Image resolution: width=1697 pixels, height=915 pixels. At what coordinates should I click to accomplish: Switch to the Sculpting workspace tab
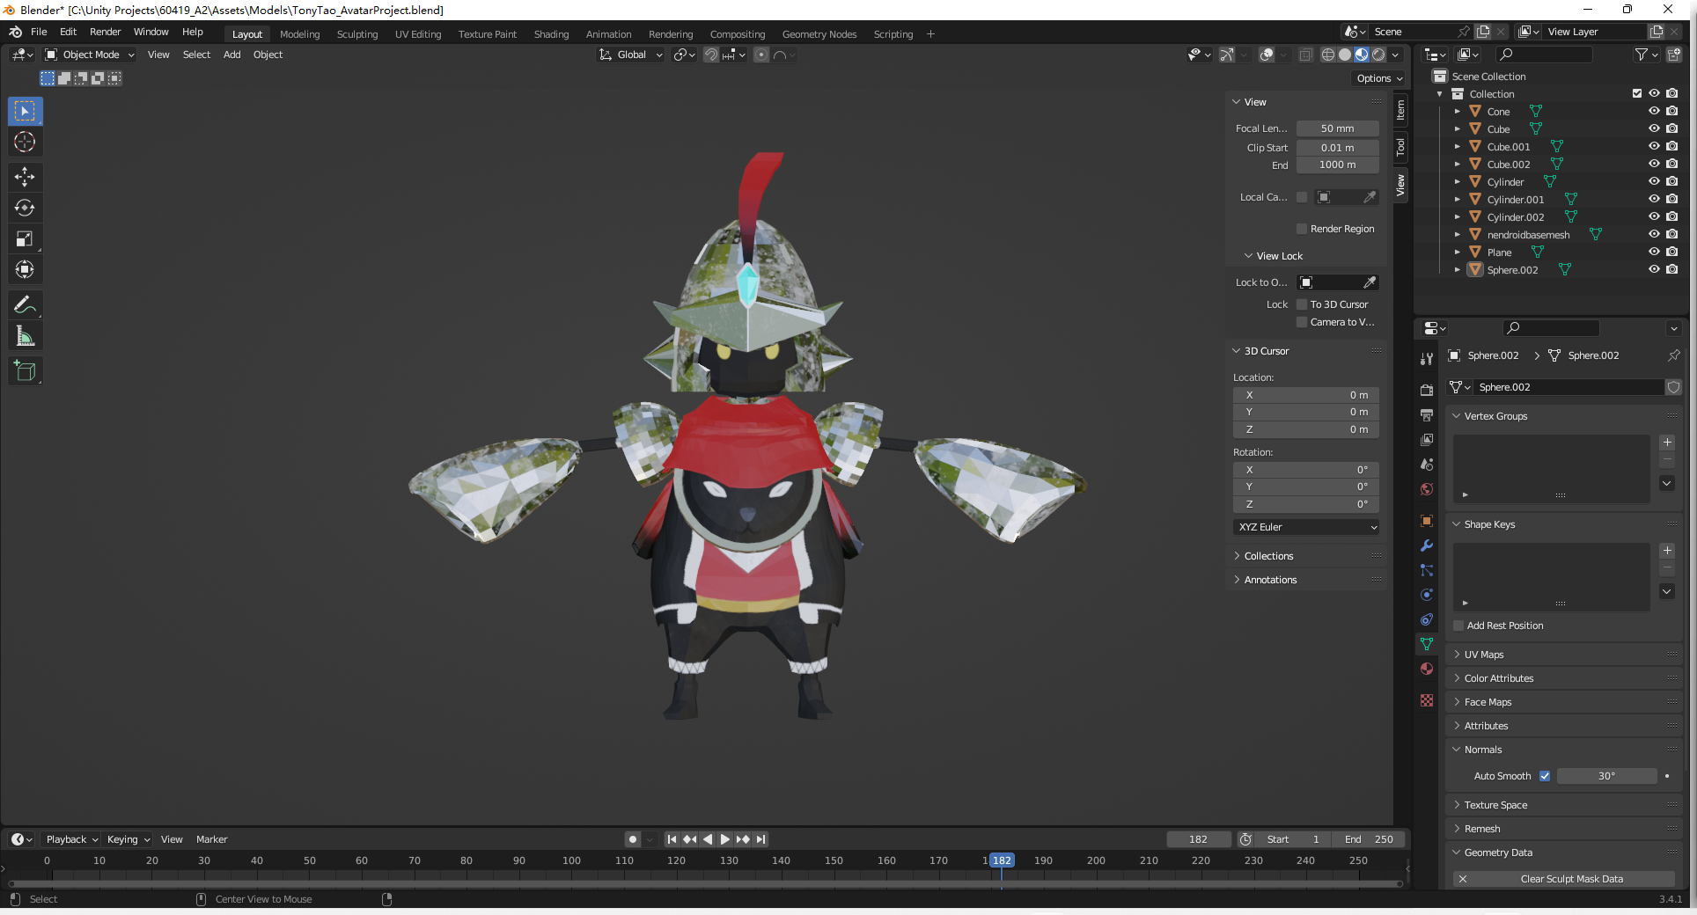(x=356, y=34)
